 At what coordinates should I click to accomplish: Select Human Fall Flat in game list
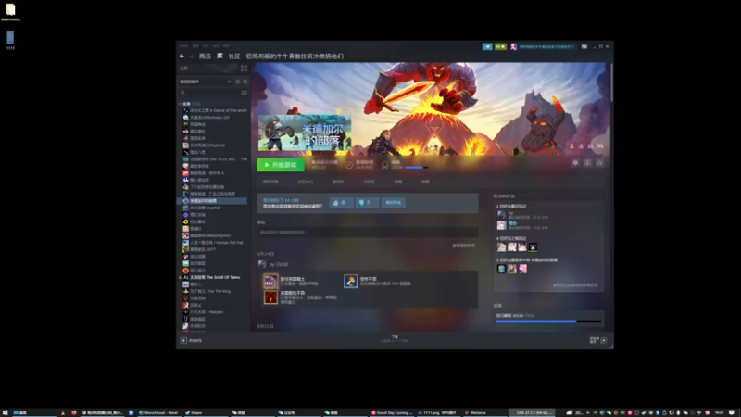click(213, 243)
